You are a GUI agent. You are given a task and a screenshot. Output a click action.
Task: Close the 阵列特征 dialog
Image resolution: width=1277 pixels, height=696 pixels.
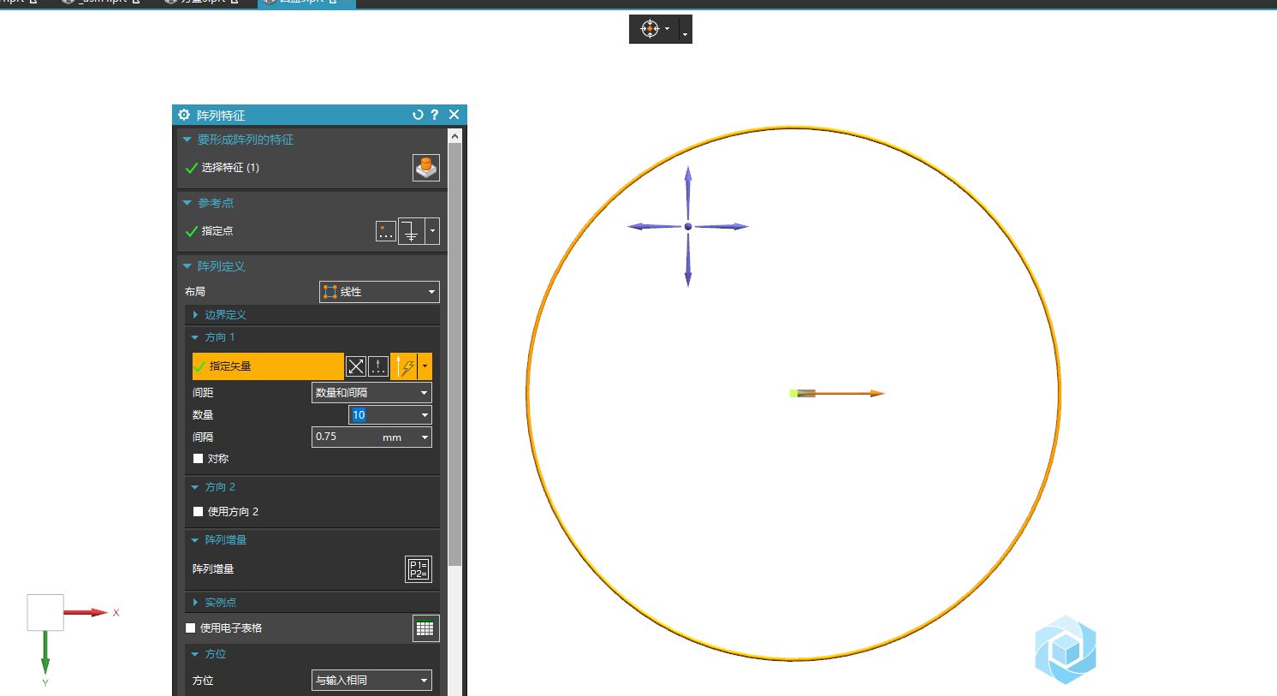[454, 115]
